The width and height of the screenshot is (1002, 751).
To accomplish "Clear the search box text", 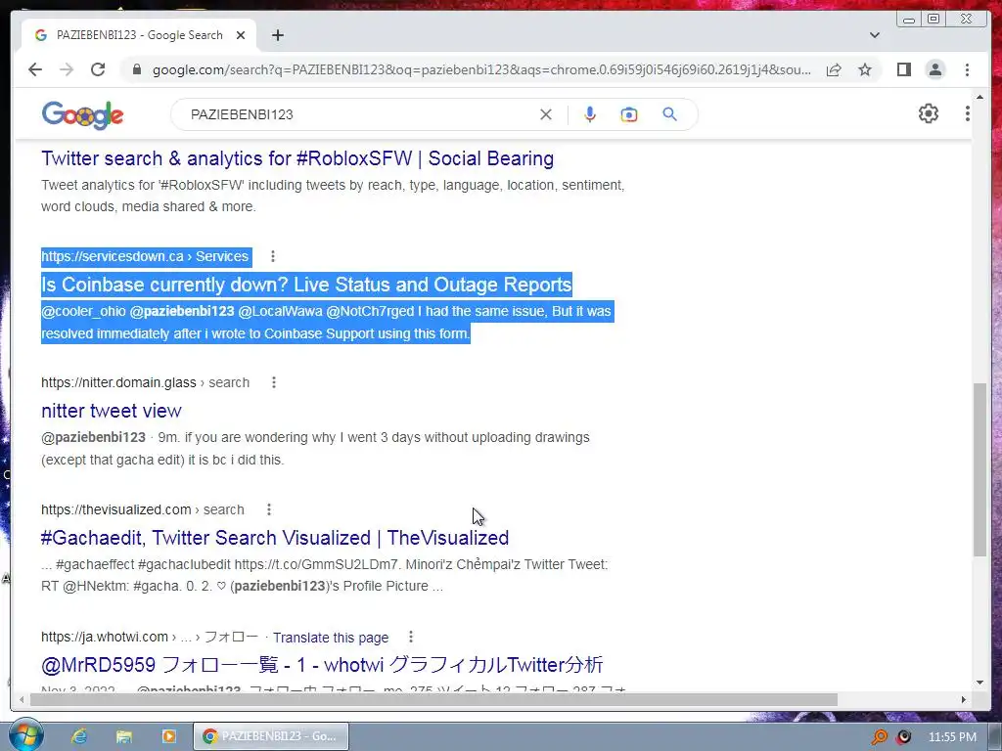I will pyautogui.click(x=546, y=115).
